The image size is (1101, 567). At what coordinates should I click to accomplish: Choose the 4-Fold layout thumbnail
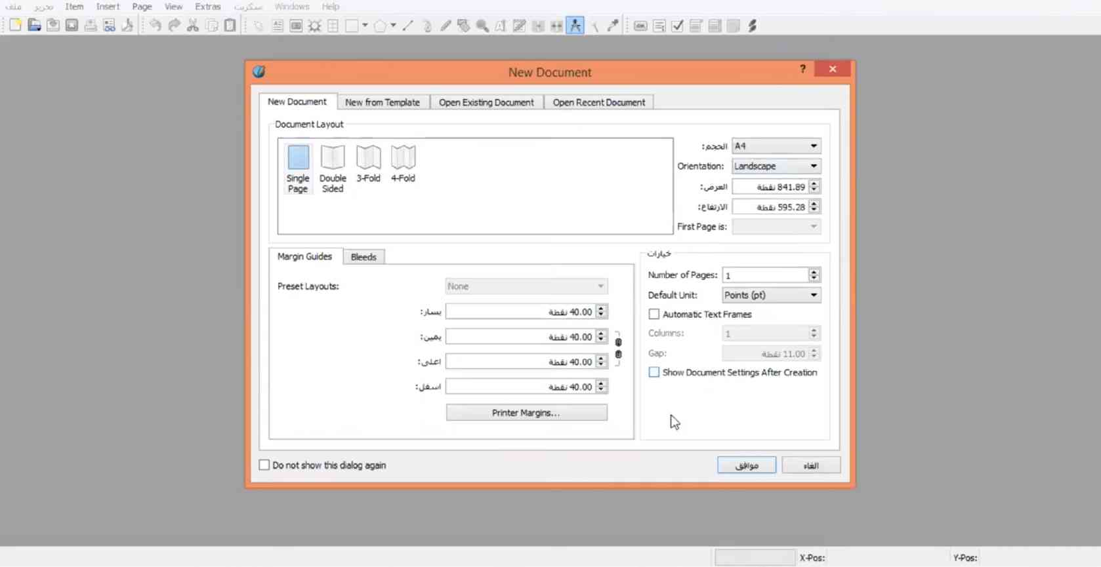(x=403, y=164)
